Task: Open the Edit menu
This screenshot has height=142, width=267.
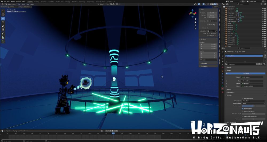Action: (8, 1)
